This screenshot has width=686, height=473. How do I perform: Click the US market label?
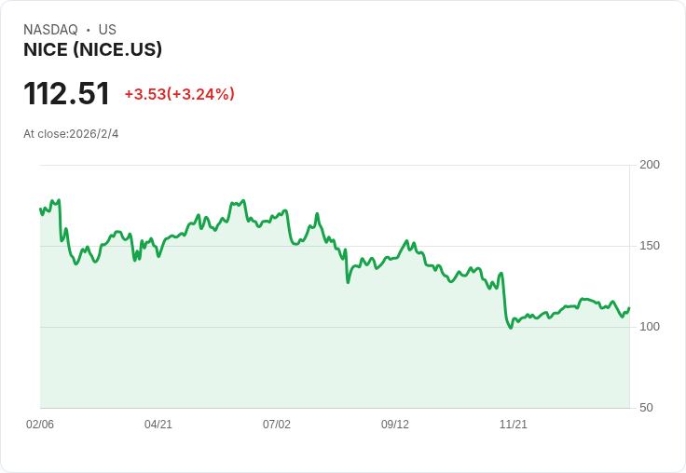(x=107, y=30)
